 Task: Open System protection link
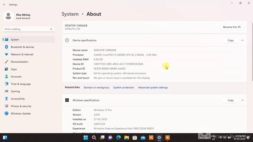[124, 88]
